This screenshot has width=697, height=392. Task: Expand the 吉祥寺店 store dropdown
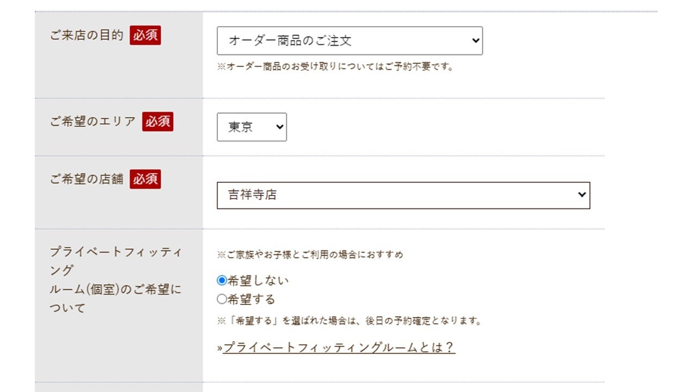pyautogui.click(x=403, y=195)
